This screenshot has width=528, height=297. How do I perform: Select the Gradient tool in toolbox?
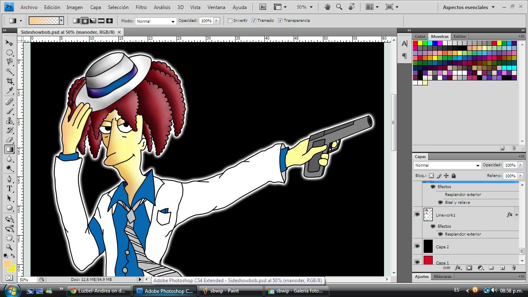coord(9,149)
